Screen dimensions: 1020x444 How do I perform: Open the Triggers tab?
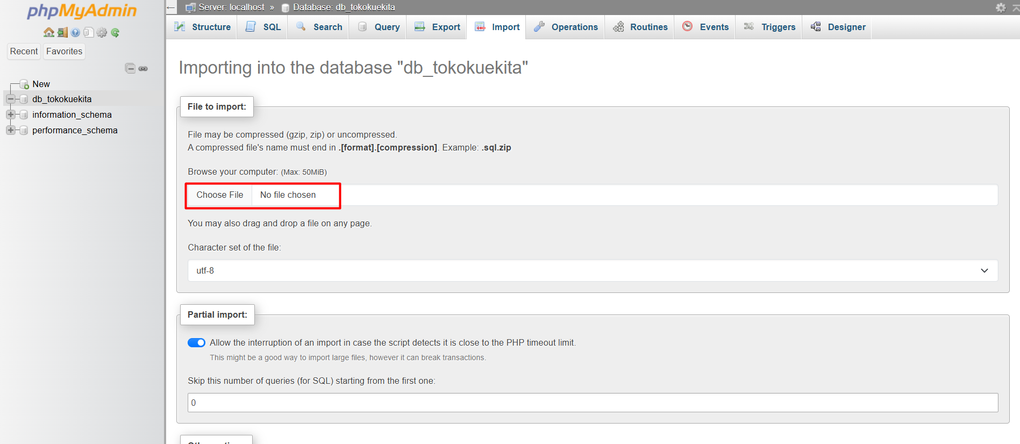pos(769,27)
